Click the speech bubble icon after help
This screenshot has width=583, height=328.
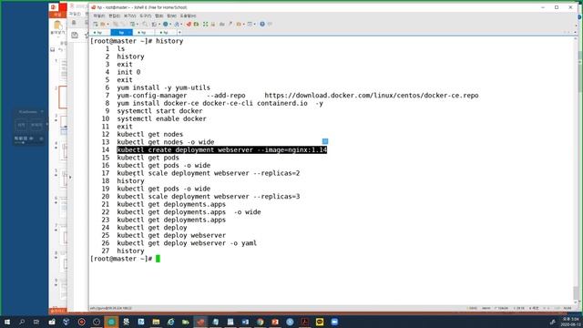click(271, 24)
